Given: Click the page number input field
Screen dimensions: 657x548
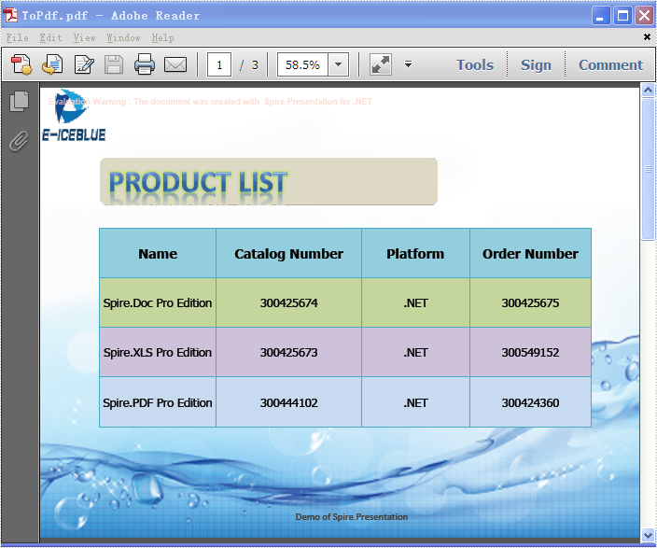Looking at the screenshot, I should pos(219,64).
